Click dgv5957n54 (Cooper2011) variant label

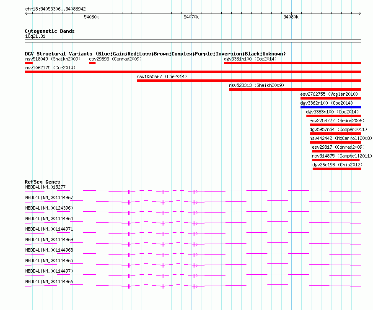point(338,129)
